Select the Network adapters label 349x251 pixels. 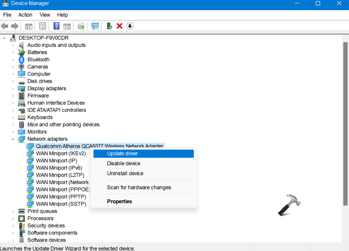tap(47, 139)
